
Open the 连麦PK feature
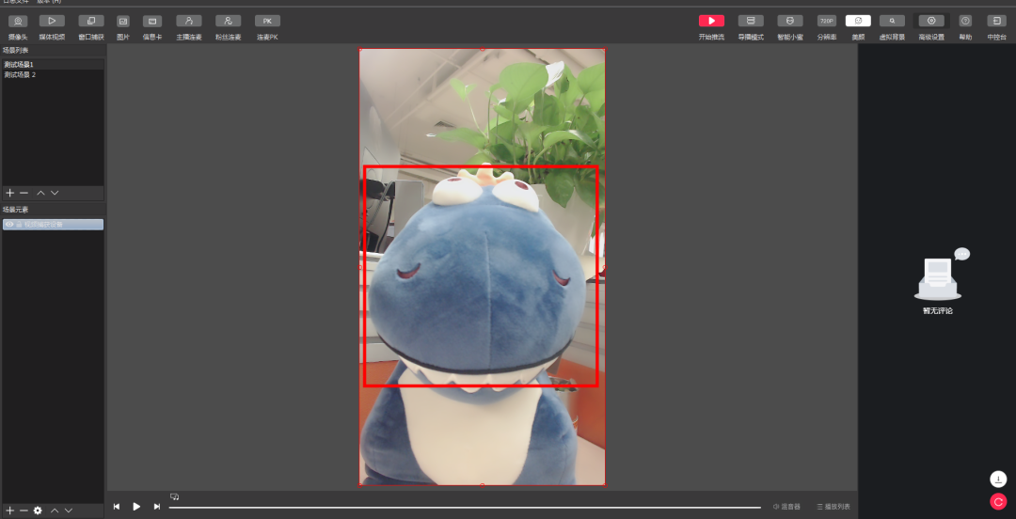pyautogui.click(x=267, y=27)
